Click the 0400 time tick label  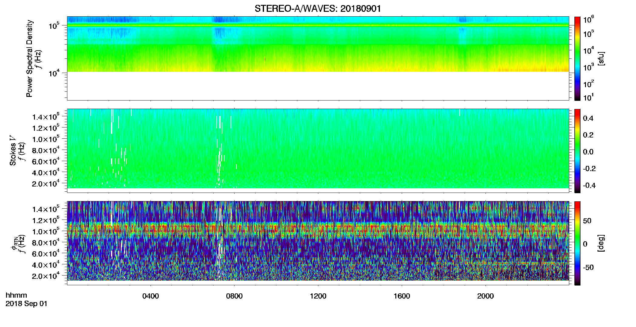point(151,296)
